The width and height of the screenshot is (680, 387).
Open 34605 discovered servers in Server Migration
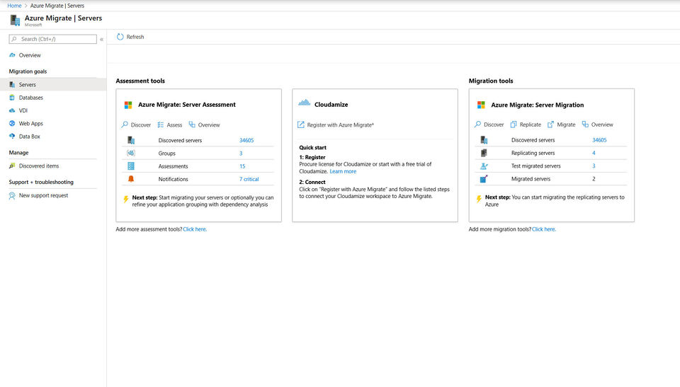coord(599,140)
